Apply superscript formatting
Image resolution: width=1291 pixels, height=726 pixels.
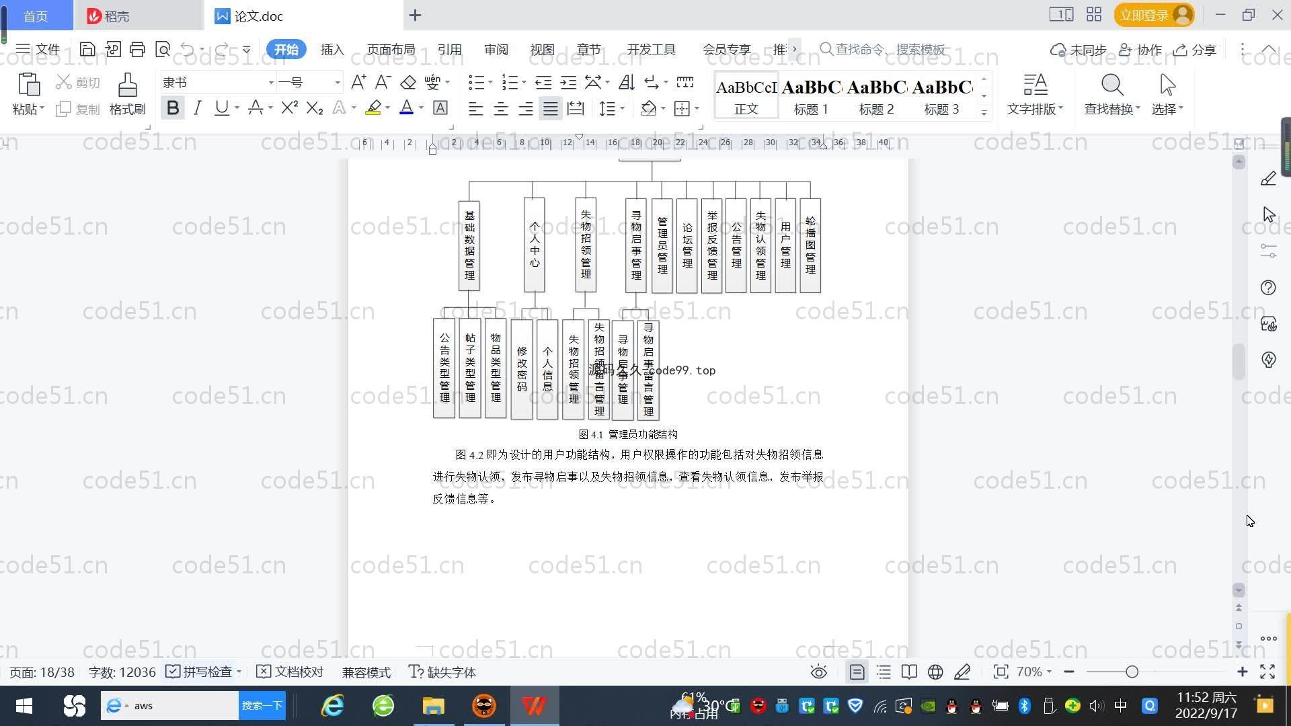[x=289, y=108]
